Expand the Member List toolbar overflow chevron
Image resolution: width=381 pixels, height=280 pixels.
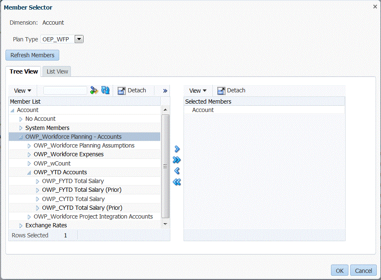point(165,91)
